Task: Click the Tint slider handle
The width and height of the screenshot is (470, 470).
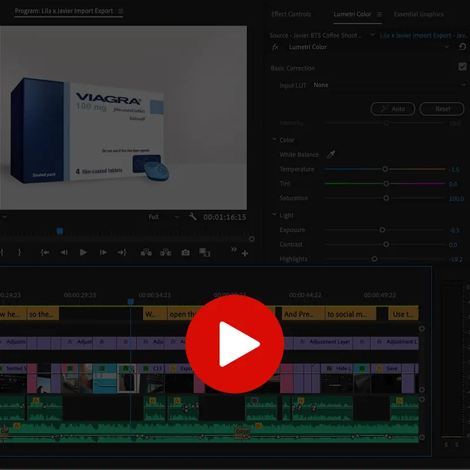Action: pos(386,183)
